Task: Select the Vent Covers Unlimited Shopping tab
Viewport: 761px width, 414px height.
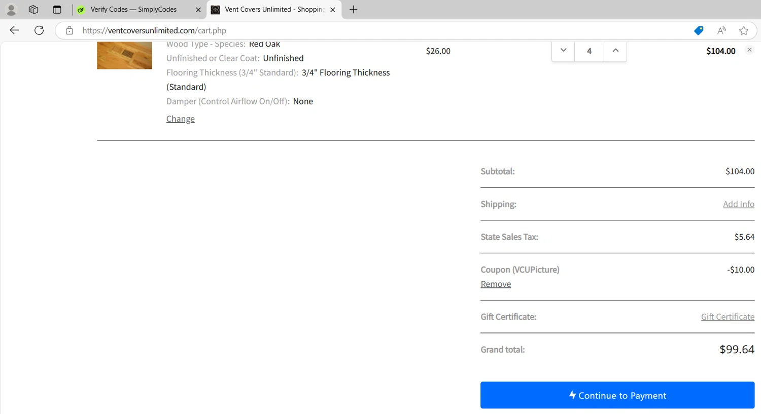Action: (x=274, y=10)
